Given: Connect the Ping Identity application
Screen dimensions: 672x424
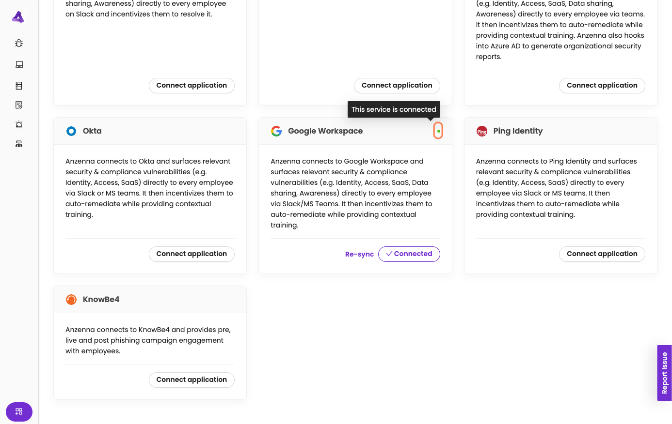Looking at the screenshot, I should (x=602, y=254).
